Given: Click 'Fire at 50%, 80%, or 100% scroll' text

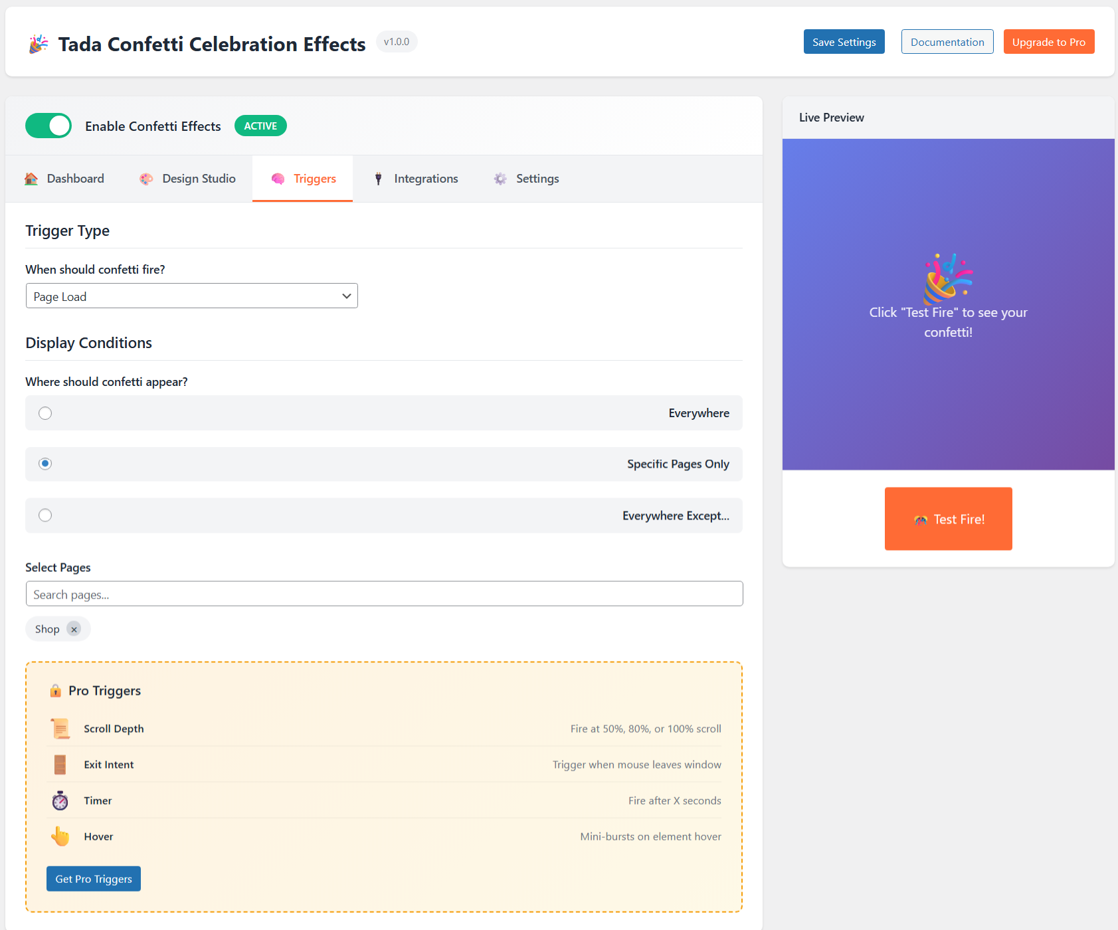Looking at the screenshot, I should pyautogui.click(x=646, y=729).
